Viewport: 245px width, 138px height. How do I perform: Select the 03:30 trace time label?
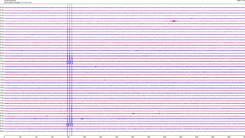[x=2, y=26]
